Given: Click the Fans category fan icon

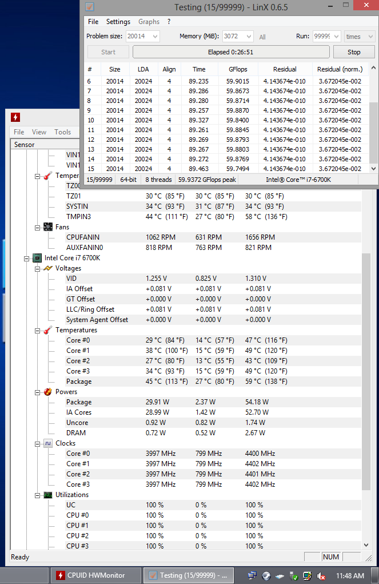Looking at the screenshot, I should pos(48,227).
